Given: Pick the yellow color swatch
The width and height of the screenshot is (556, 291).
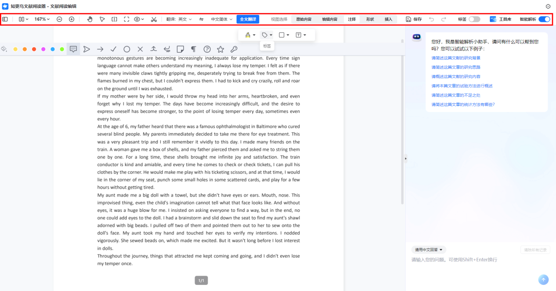Looking at the screenshot, I should pos(15,49).
